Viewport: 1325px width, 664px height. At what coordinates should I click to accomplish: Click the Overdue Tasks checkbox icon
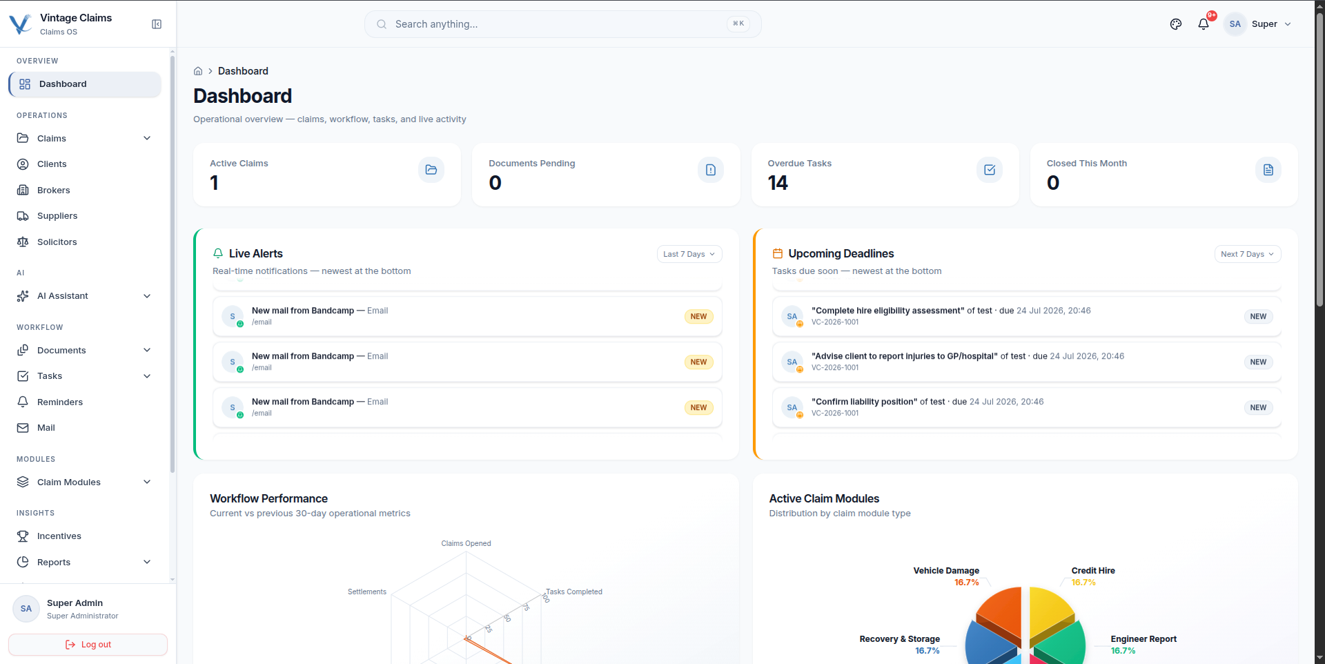990,170
